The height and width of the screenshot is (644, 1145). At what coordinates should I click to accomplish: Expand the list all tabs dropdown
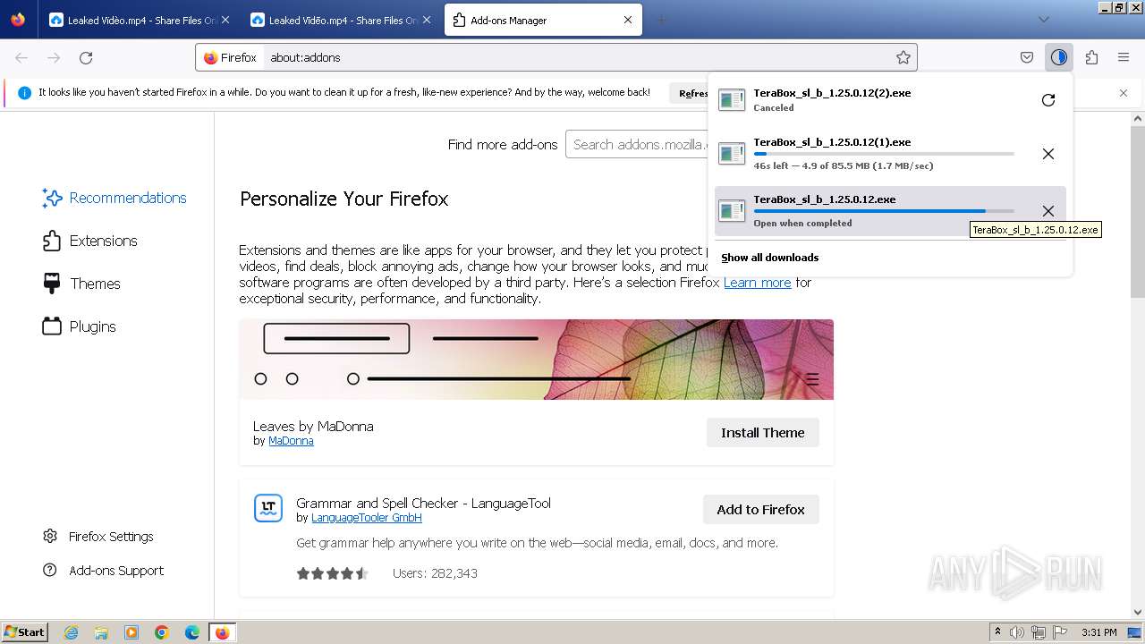1044,20
